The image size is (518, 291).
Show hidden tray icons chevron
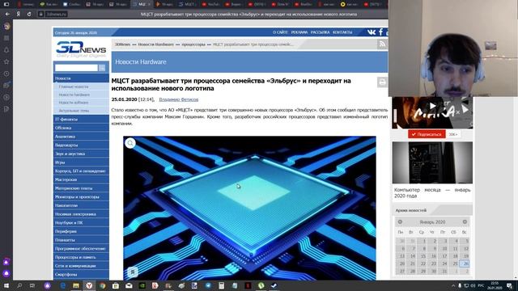(x=453, y=285)
